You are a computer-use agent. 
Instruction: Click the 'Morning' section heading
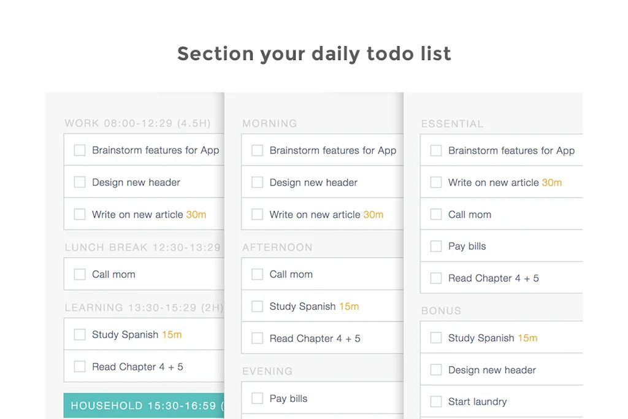[269, 123]
